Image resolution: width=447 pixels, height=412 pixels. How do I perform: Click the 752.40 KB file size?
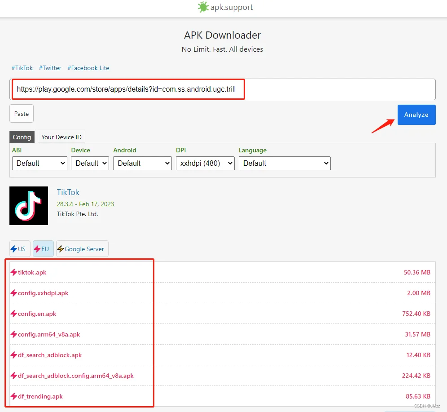pos(416,314)
